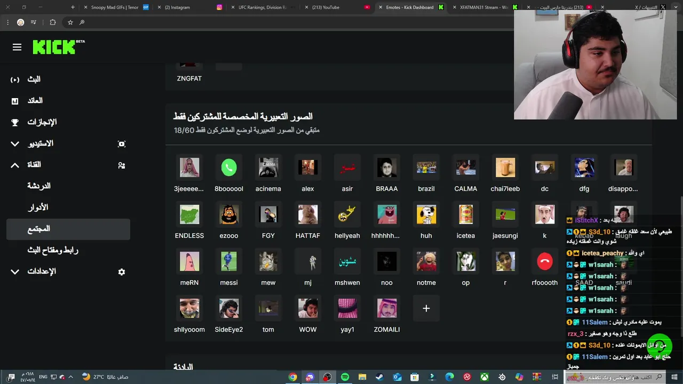This screenshot has height=384, width=683.
Task: Click the Kick BETA logo
Action: click(59, 47)
